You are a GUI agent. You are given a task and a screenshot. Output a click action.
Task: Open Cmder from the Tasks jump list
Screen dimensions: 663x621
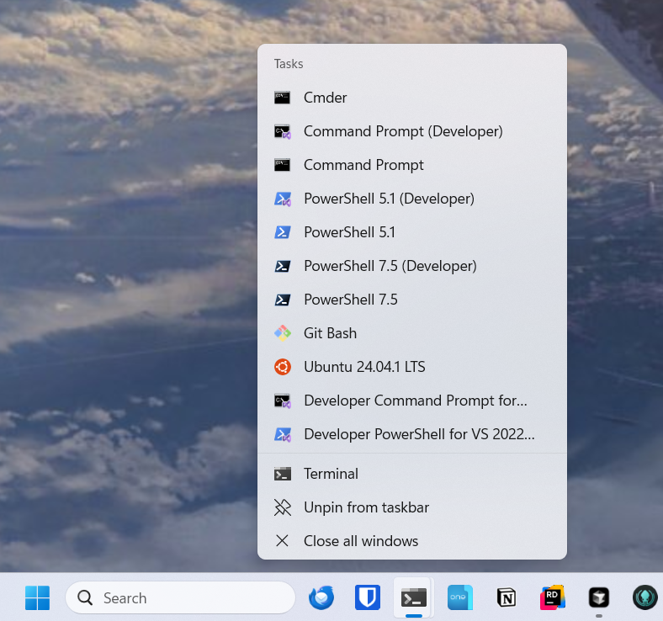pos(411,98)
